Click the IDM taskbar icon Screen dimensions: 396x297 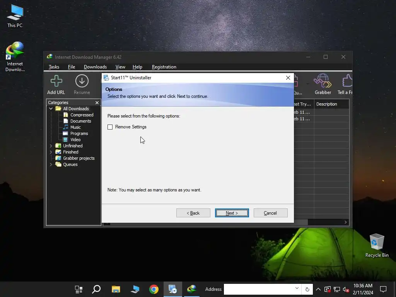click(x=192, y=289)
